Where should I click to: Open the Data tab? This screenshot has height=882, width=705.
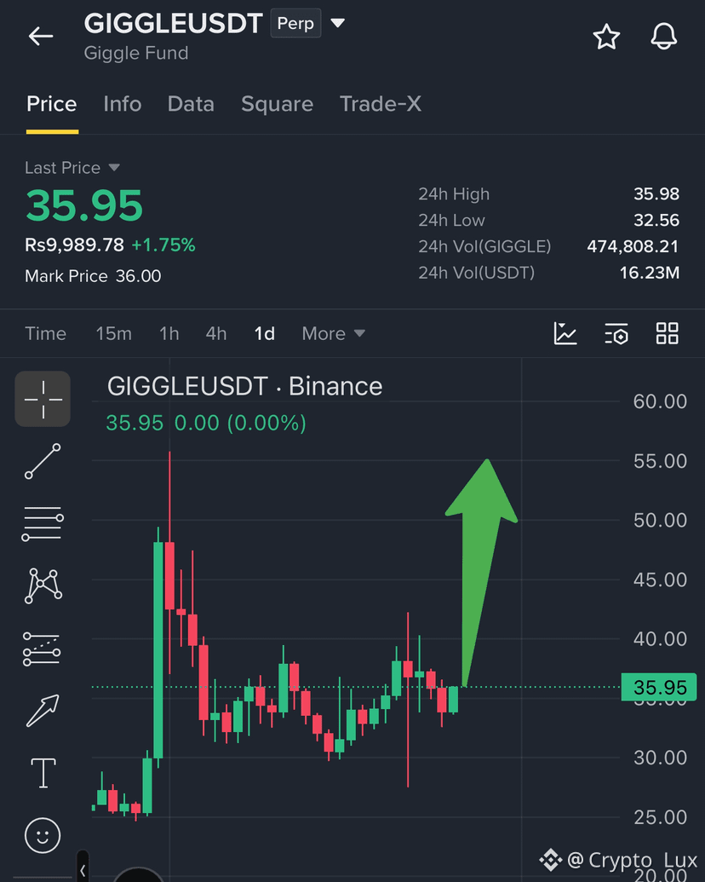tap(191, 104)
